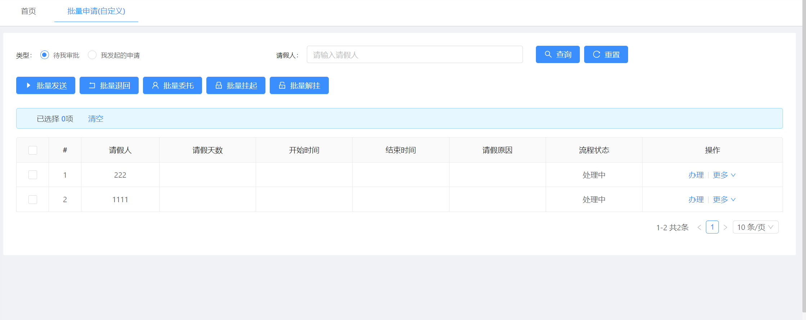
Task: Go to the next page arrow
Action: 725,227
